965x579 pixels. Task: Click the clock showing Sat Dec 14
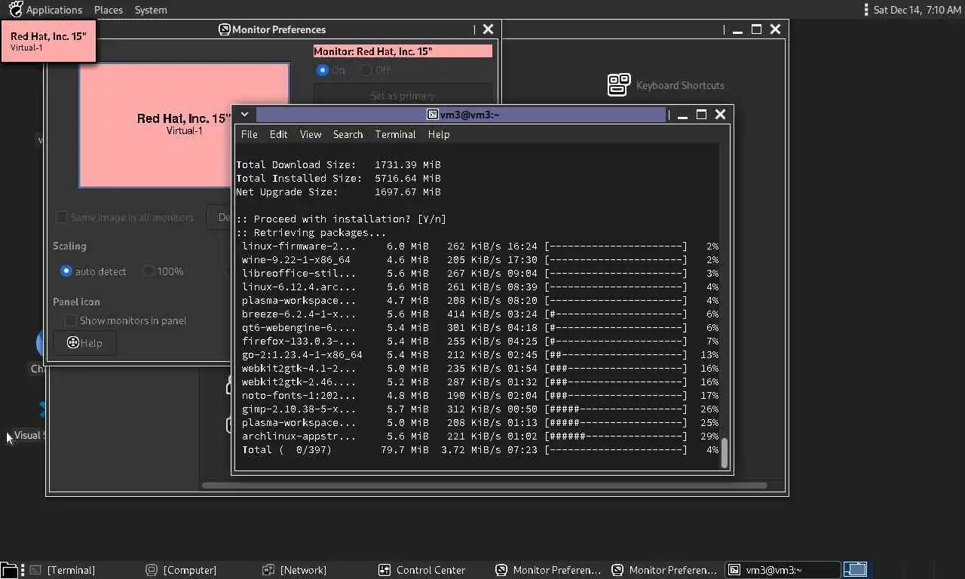[917, 10]
